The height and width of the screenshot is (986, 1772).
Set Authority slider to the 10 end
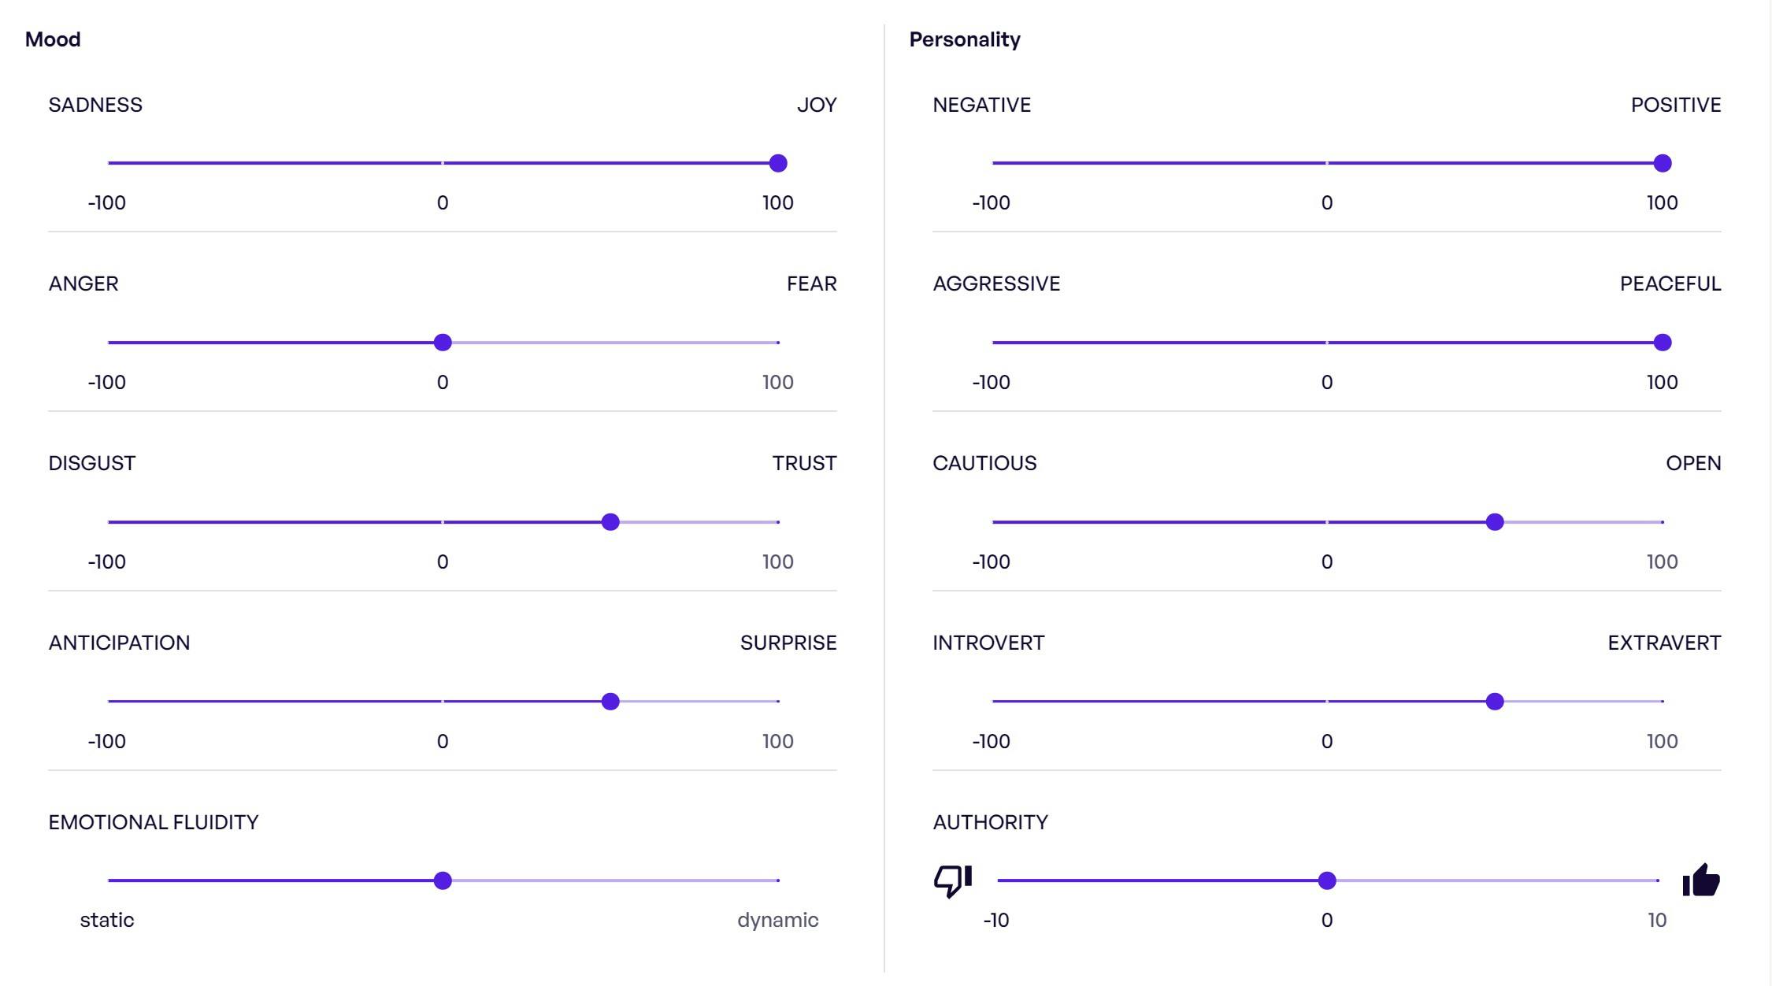pos(1658,880)
